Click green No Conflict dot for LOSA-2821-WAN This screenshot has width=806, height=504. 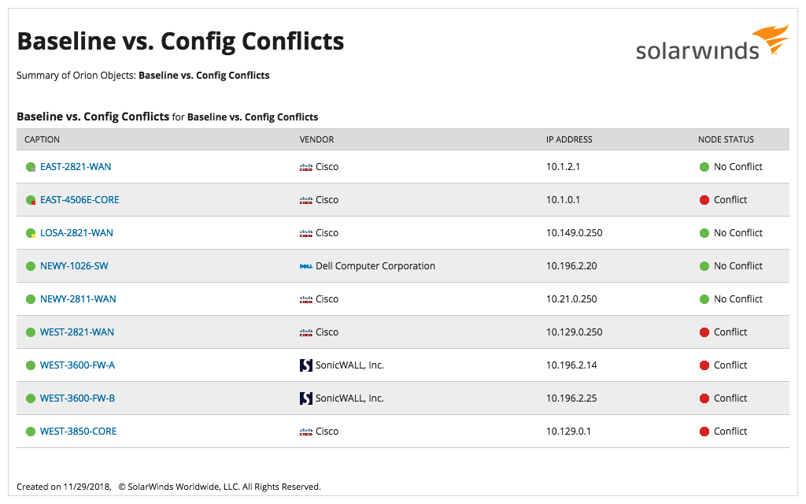(x=704, y=233)
